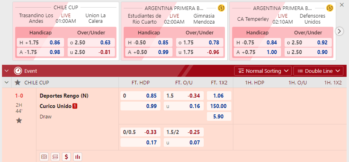Screen dimensions: 349x162
Task: Open the Double Line dropdown
Action: click(x=319, y=71)
